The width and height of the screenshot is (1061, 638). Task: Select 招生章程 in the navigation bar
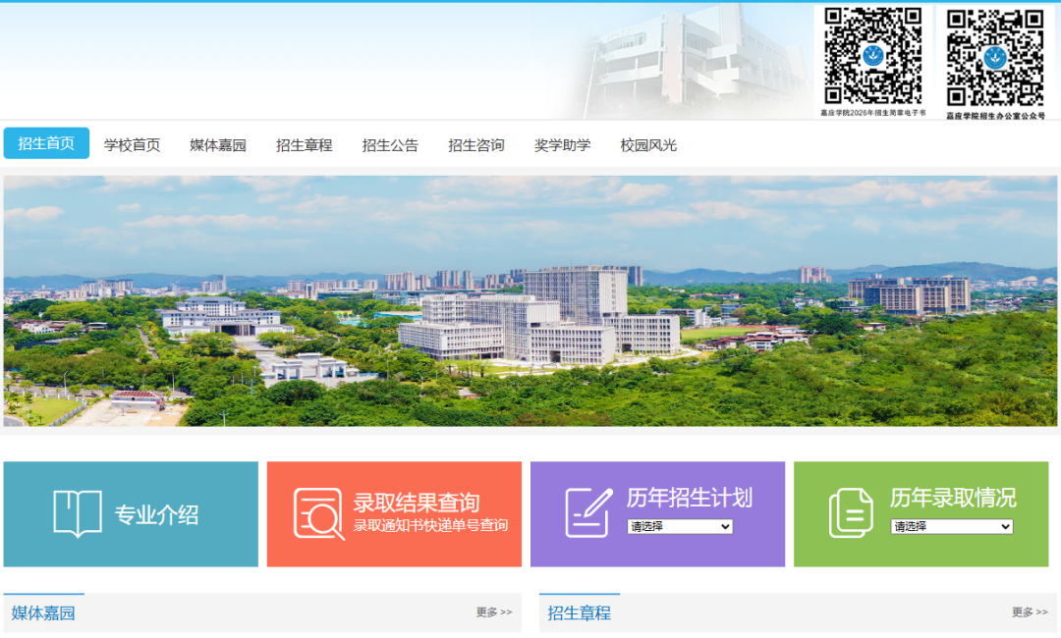(x=304, y=145)
